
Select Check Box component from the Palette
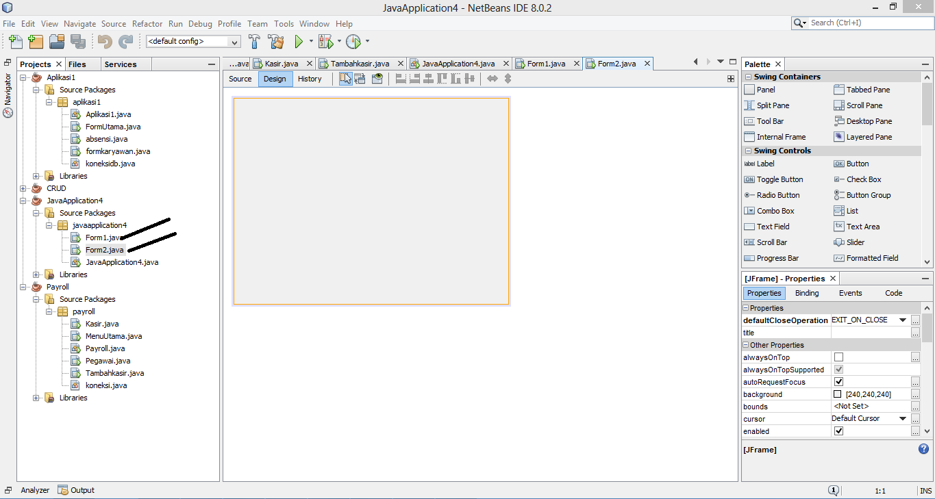click(x=858, y=179)
